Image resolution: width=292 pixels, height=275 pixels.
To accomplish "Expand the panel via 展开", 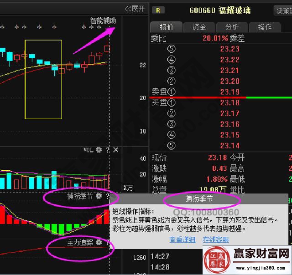I will pos(135,9).
